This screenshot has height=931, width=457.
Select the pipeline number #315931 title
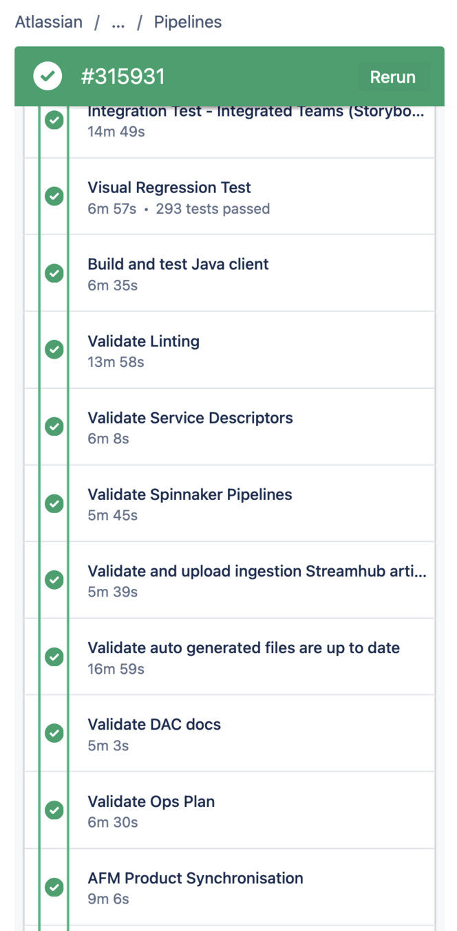pyautogui.click(x=123, y=77)
